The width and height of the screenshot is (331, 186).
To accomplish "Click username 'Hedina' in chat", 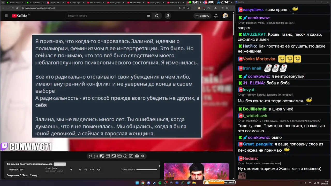I will coord(250,158).
